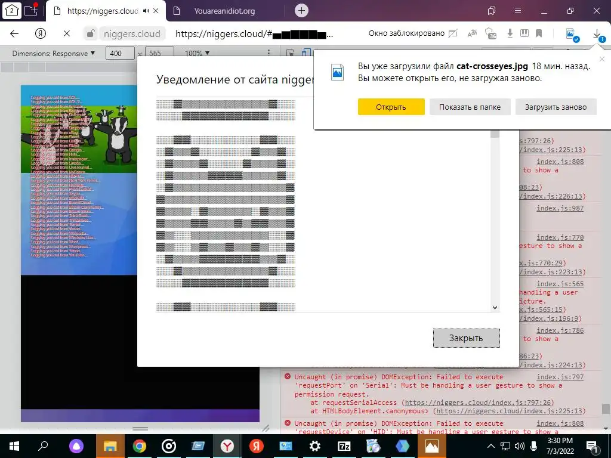Click the open padlock site-security icon

[x=90, y=33]
